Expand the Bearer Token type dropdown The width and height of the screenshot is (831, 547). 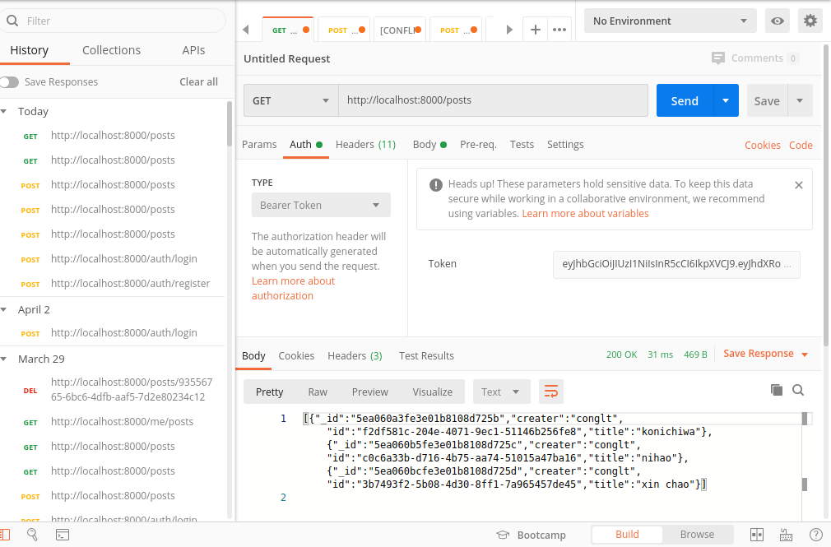[x=321, y=206]
